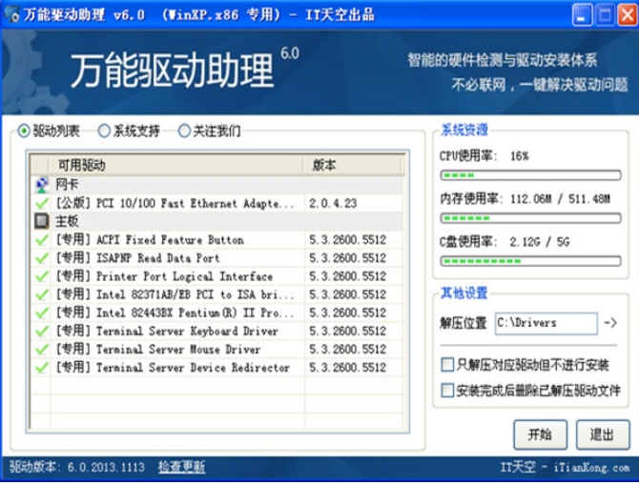
Task: Close the 万能驱动助理 window
Action: click(628, 15)
